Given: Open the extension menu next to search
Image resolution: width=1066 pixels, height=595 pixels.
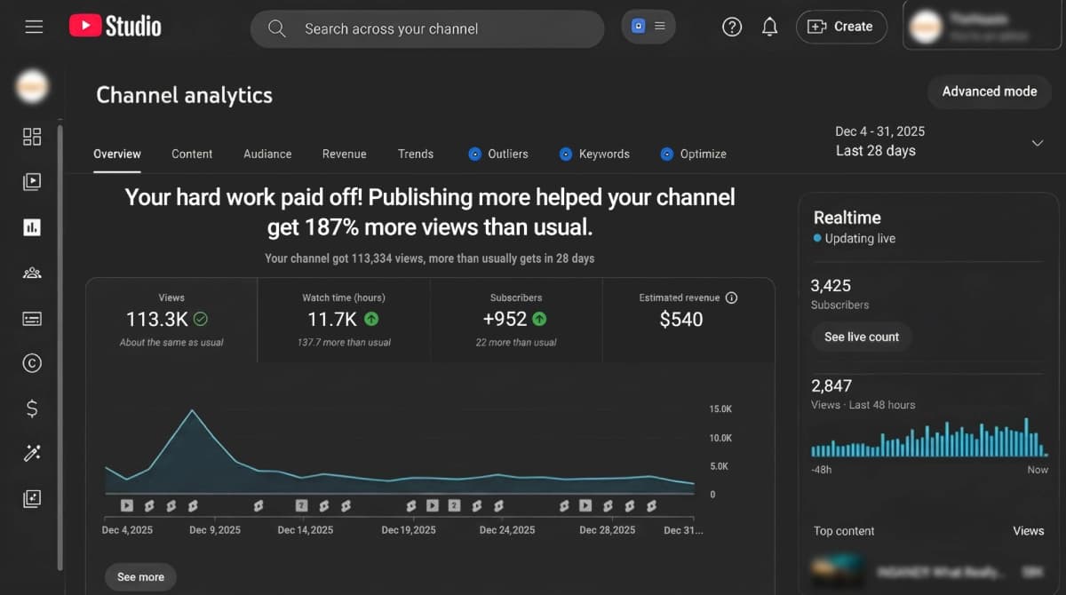Looking at the screenshot, I should coord(648,27).
